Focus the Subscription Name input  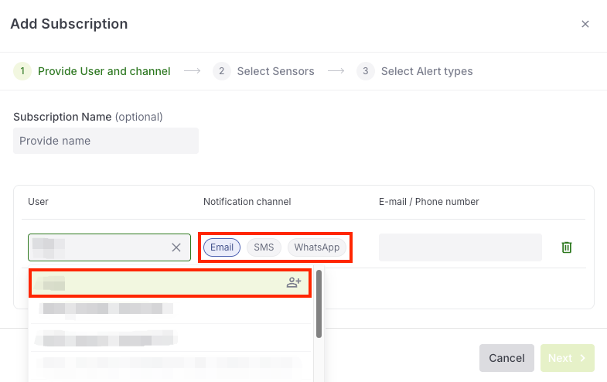point(106,141)
